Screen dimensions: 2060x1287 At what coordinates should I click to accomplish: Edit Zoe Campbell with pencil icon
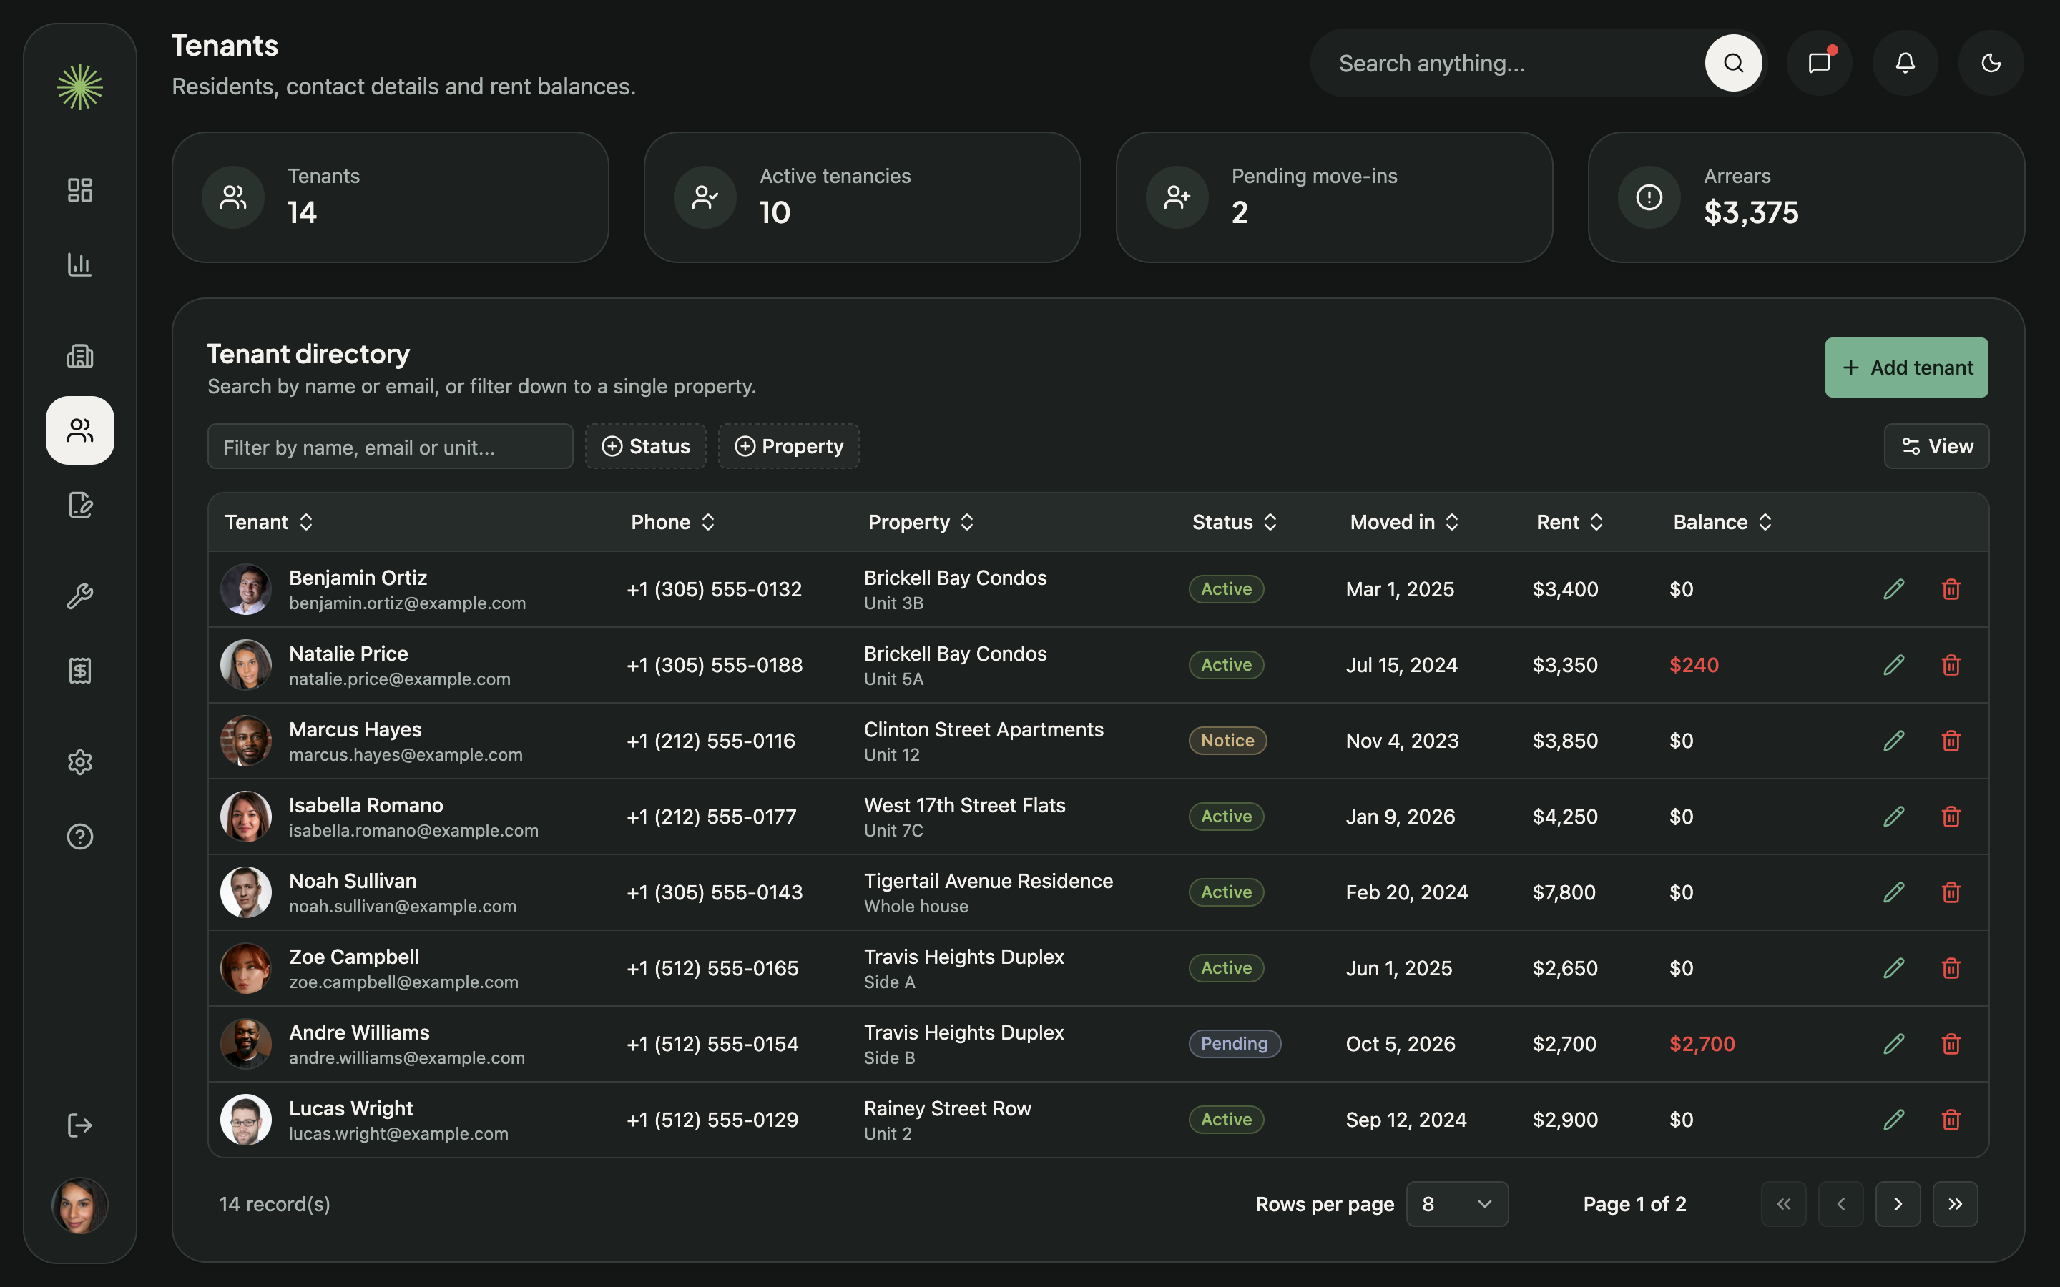(1894, 968)
